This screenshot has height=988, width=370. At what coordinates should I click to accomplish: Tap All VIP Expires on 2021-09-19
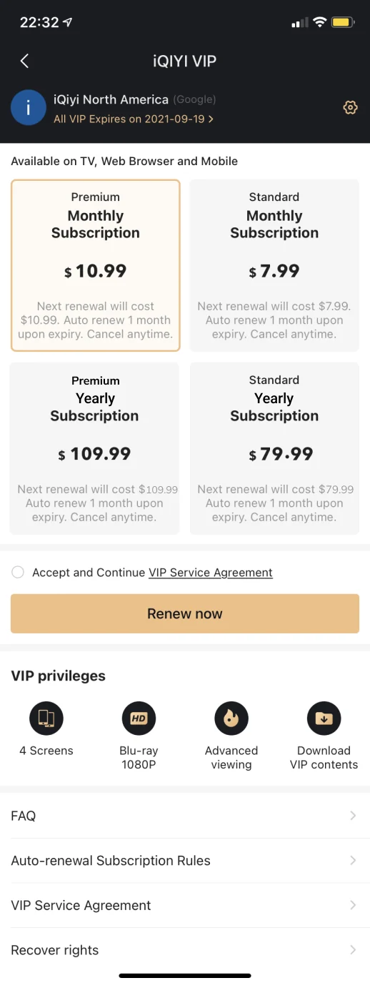click(x=134, y=119)
